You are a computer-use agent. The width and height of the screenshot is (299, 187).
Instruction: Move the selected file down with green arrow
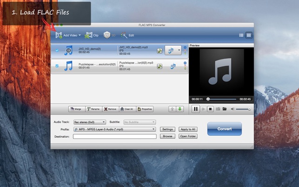[x=180, y=109]
